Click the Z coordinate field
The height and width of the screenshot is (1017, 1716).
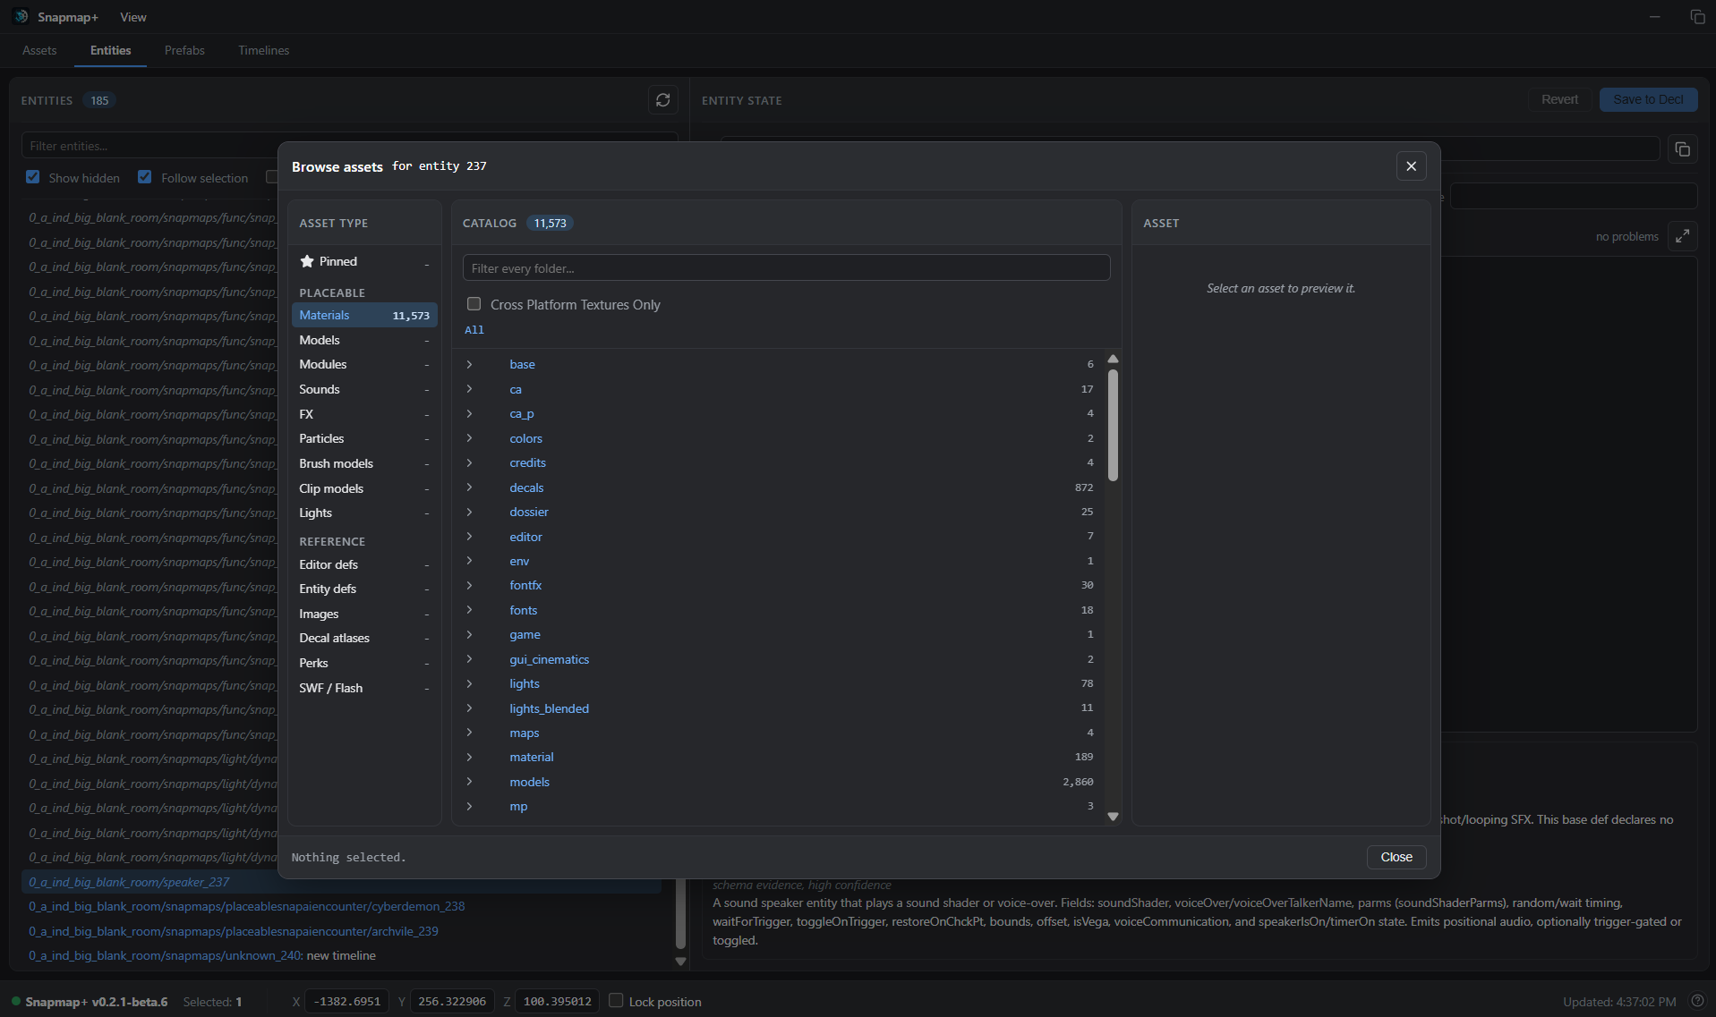click(x=557, y=1001)
